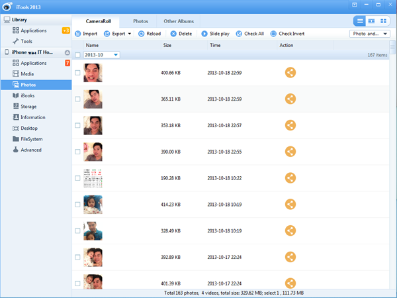Screen dimensions: 397x298
Task: Switch to the Photos tab
Action: [140, 21]
